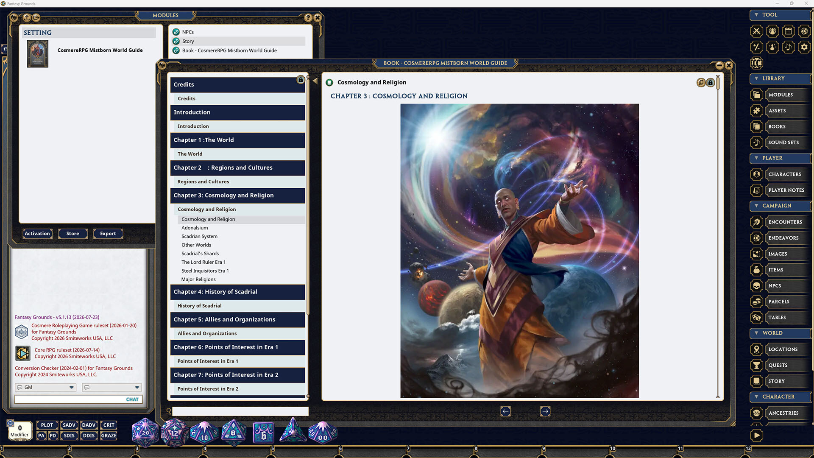814x458 pixels.
Task: Open the chat mode dropdown beside GM
Action: click(x=112, y=388)
